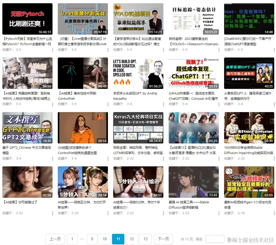Jump to page 9

pyautogui.click(x=92, y=239)
